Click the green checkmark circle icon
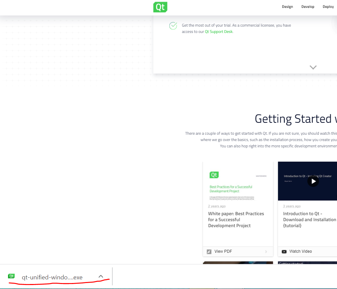This screenshot has width=337, height=289. 173,26
